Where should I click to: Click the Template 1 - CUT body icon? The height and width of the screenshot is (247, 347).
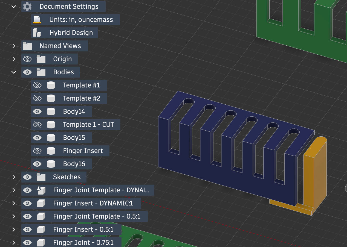pos(51,125)
